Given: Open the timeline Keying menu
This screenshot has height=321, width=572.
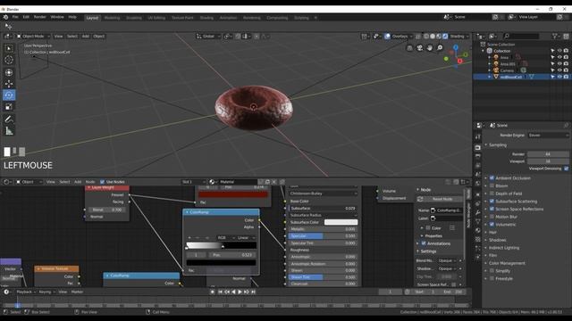Looking at the screenshot, I should click(x=46, y=292).
